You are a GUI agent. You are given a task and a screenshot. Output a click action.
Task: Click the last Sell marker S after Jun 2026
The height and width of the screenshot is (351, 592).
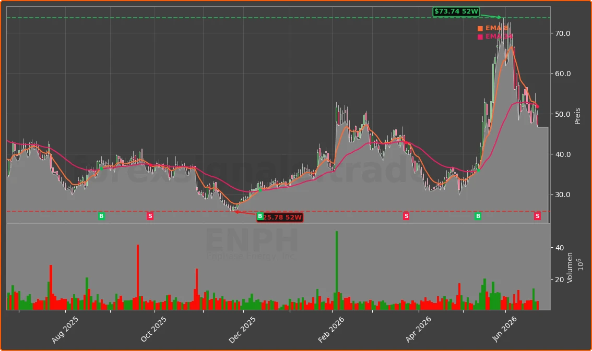[537, 216]
